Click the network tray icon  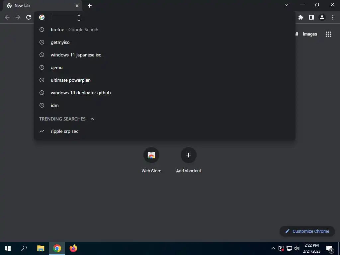click(x=289, y=248)
